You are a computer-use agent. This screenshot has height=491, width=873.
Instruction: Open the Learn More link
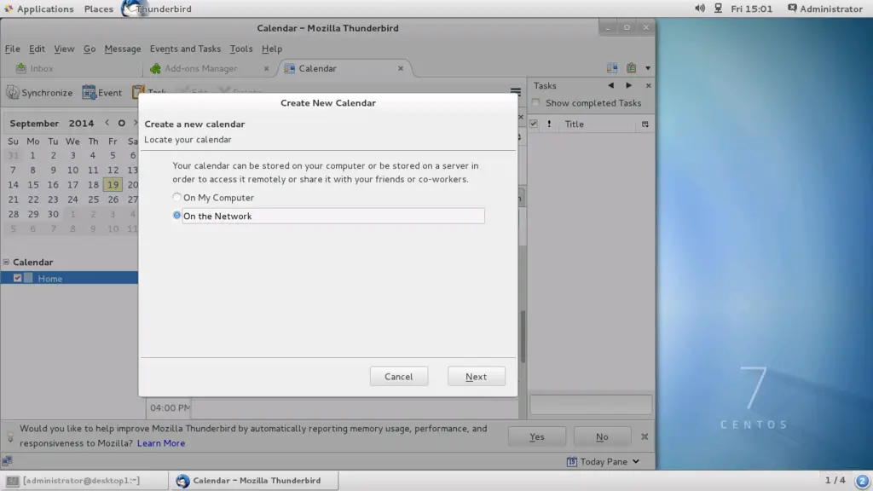pos(161,443)
